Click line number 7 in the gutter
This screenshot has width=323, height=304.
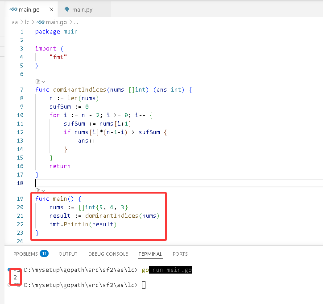tap(22, 90)
